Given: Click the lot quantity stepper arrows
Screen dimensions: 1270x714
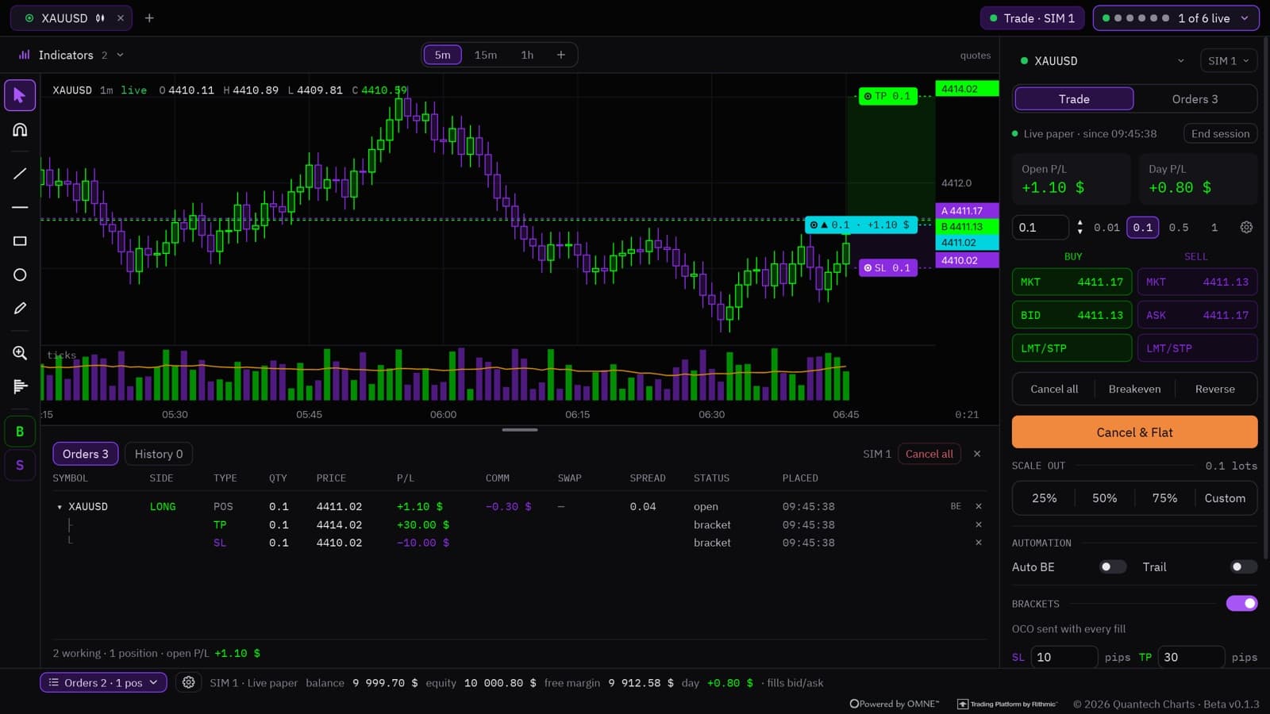Looking at the screenshot, I should click(x=1079, y=227).
